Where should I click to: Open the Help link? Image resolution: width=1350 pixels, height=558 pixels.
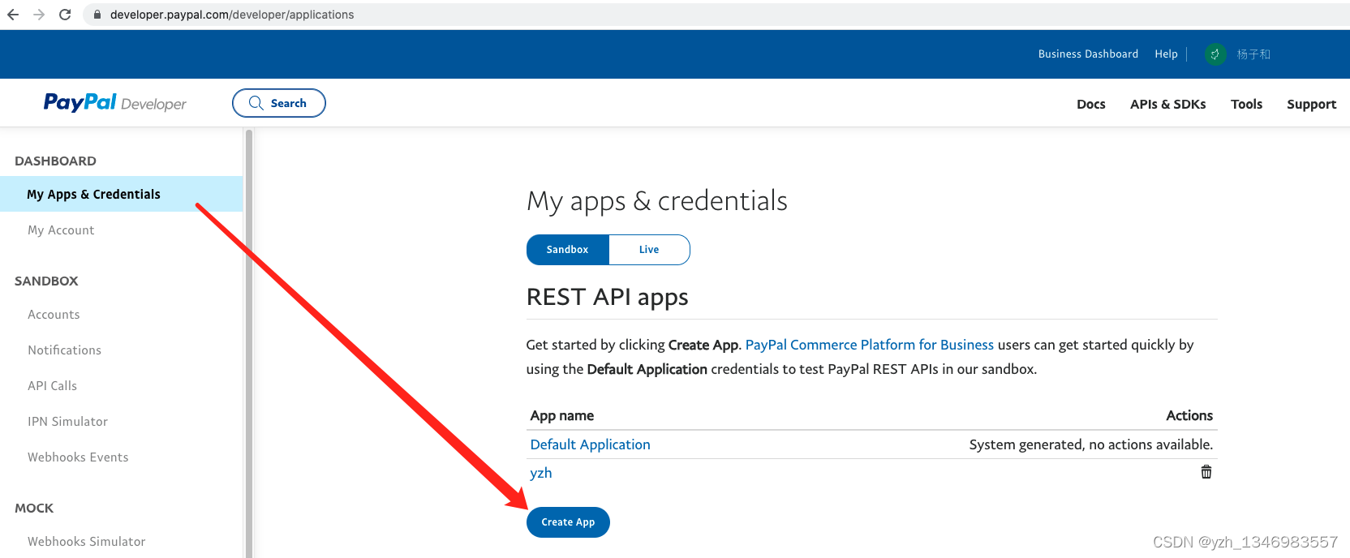pyautogui.click(x=1166, y=54)
